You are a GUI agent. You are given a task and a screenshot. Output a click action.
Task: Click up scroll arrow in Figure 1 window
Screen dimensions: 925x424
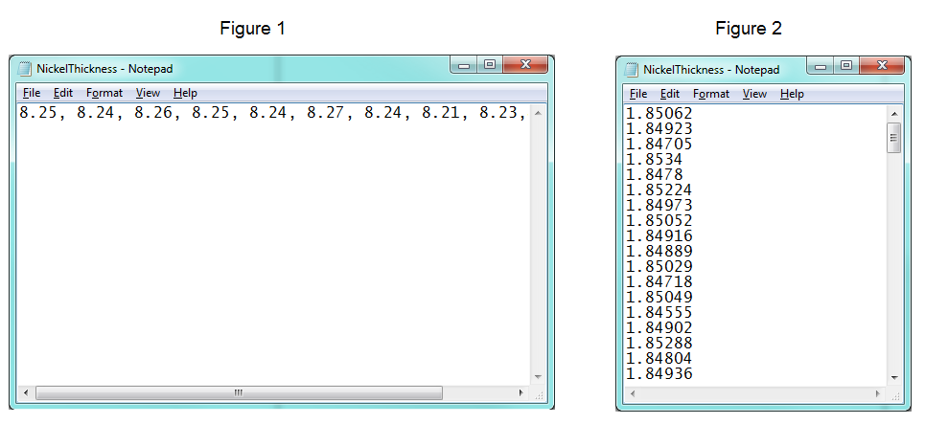coord(538,113)
